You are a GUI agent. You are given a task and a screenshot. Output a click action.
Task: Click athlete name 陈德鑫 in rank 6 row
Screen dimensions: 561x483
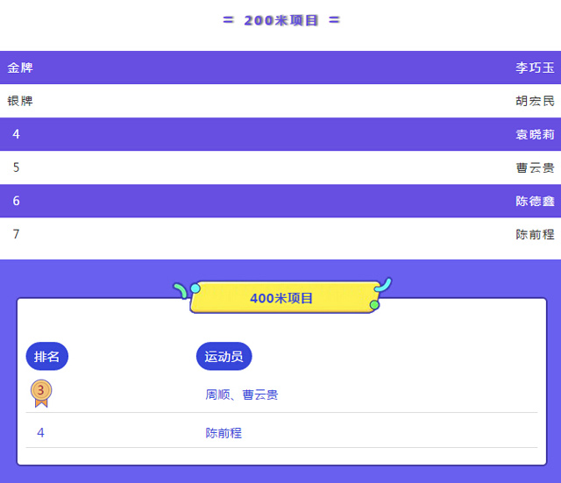click(x=535, y=201)
